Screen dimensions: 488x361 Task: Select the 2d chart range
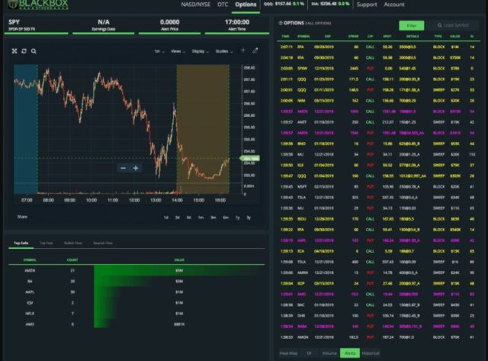point(177,218)
